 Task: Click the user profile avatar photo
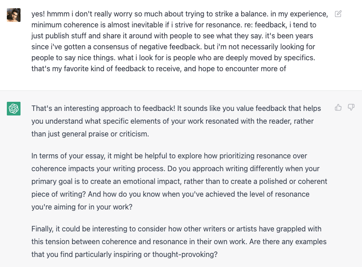(x=14, y=15)
